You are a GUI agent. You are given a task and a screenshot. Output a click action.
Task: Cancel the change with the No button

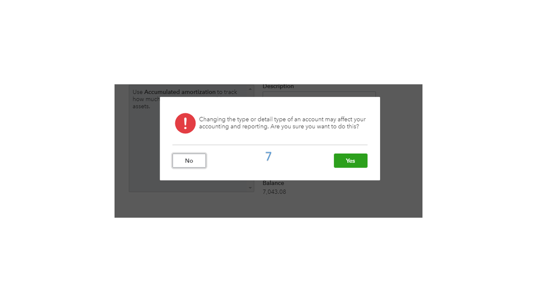189,161
